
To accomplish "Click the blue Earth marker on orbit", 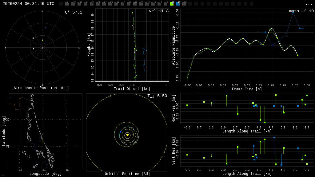I will 120,132.
